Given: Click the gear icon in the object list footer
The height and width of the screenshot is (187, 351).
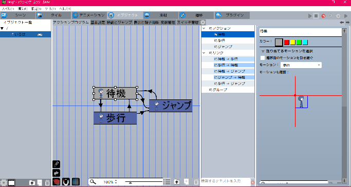Looking at the screenshot, I should click(x=4, y=183).
